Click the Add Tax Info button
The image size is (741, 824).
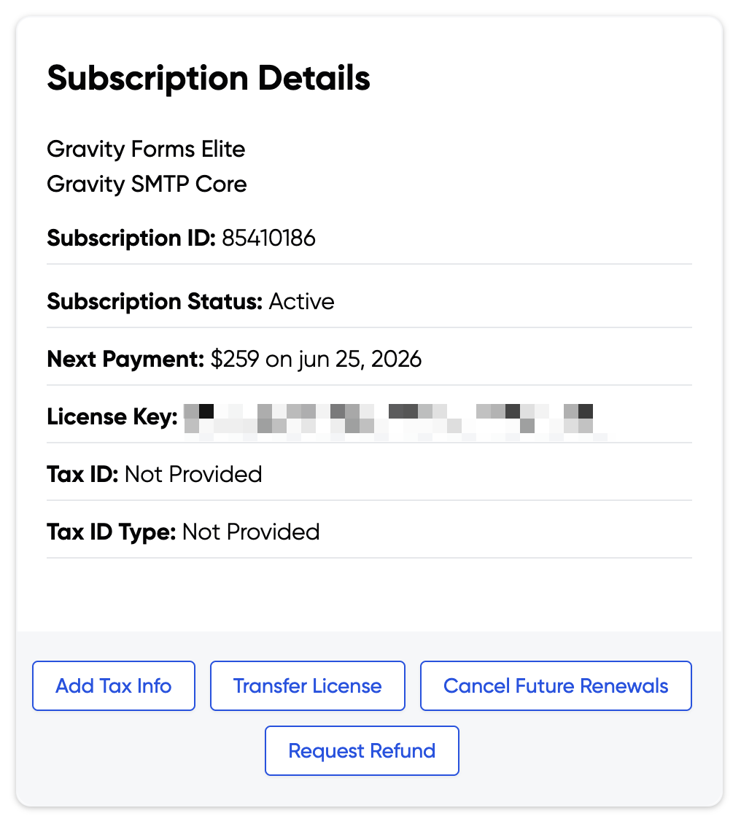[114, 685]
